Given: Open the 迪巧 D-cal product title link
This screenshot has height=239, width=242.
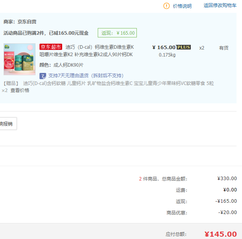Looking at the screenshot, I should click(x=86, y=51).
